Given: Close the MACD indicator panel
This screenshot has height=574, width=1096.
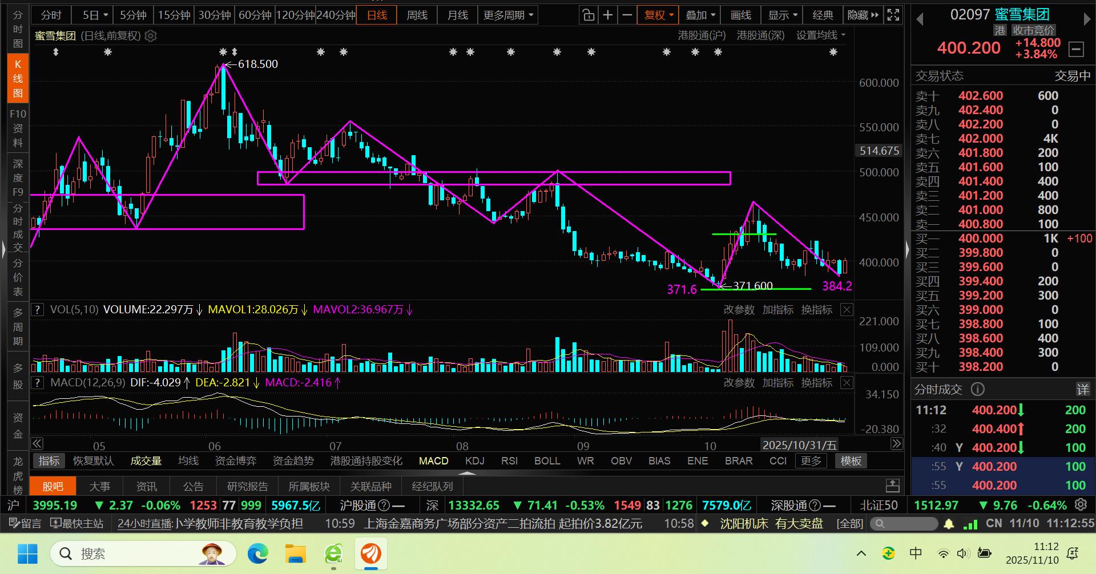Looking at the screenshot, I should [x=847, y=383].
